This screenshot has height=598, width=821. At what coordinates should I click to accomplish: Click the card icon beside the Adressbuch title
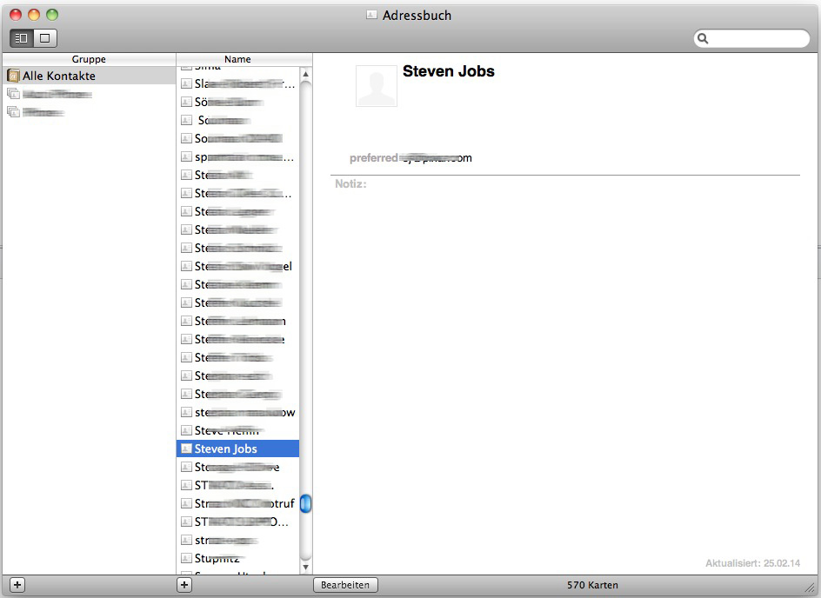point(371,15)
